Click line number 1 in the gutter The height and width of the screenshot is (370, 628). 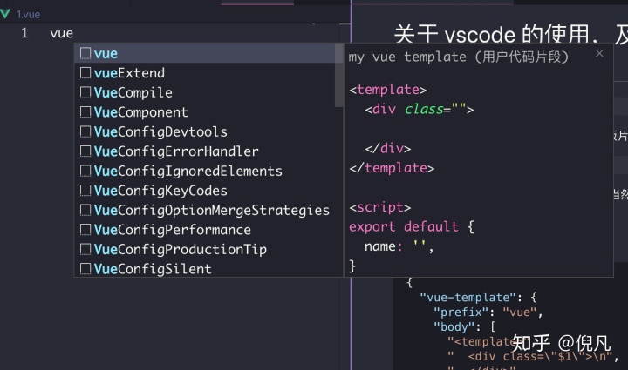click(x=24, y=33)
